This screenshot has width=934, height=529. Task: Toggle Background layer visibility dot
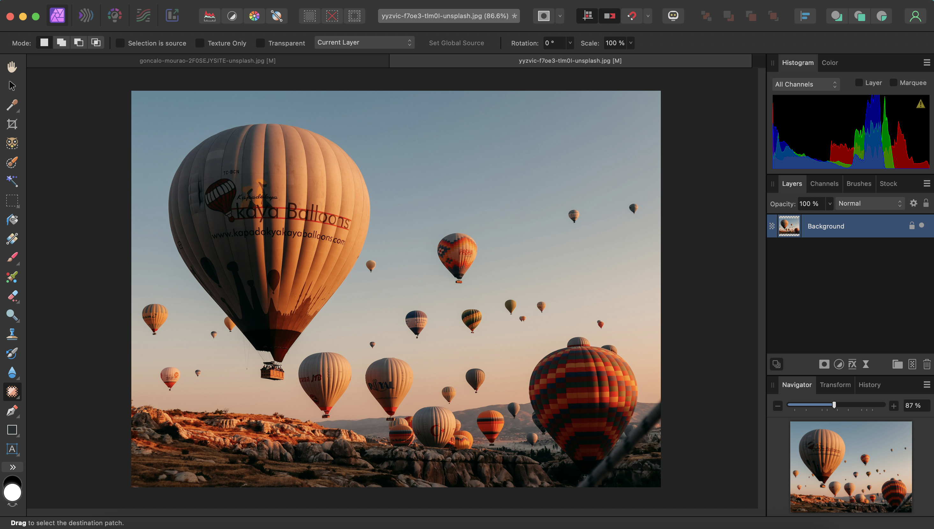[x=922, y=225]
